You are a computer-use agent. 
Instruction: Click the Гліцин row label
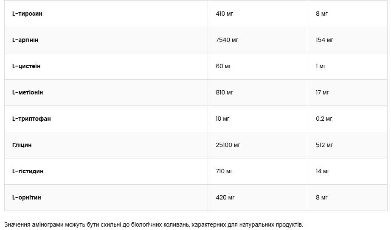point(22,145)
